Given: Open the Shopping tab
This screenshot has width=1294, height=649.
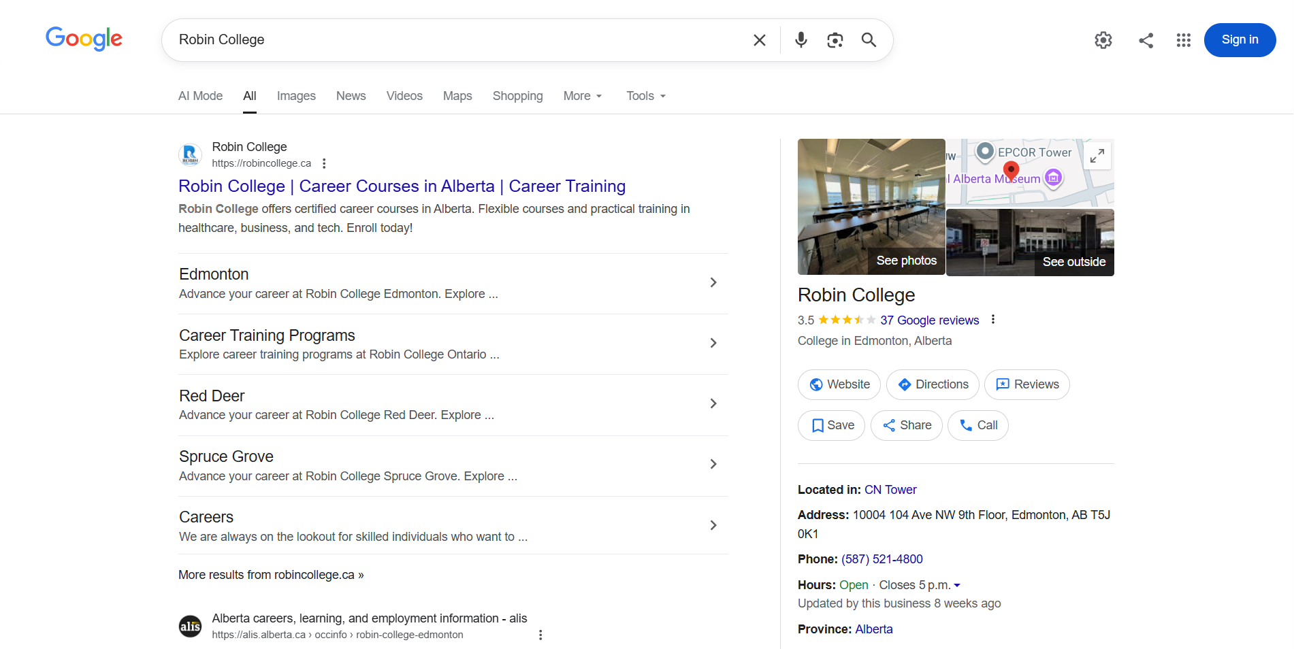Looking at the screenshot, I should pyautogui.click(x=517, y=96).
